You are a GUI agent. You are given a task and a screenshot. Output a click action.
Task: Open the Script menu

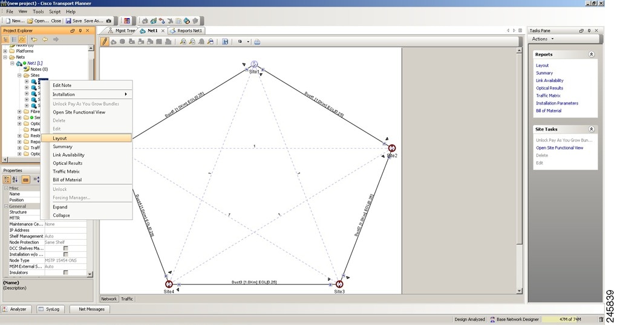tap(54, 12)
